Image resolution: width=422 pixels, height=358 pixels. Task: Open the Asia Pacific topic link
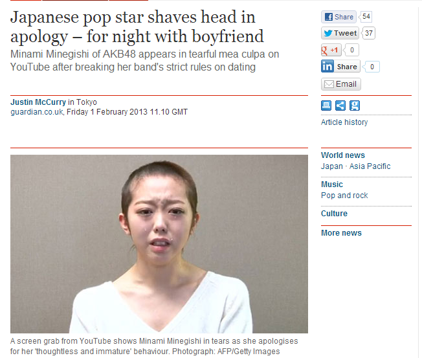[x=370, y=166]
